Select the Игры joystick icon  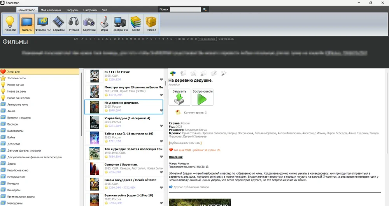coord(104,24)
